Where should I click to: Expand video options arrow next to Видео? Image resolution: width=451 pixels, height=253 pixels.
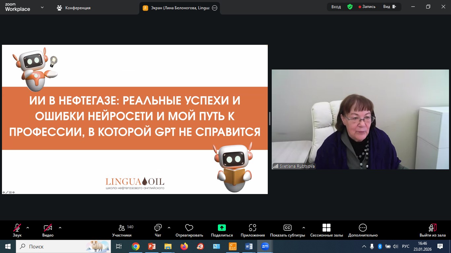point(60,228)
